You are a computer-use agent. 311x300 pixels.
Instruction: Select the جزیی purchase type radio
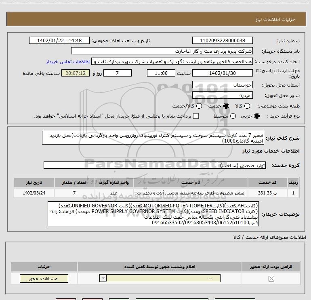coord(256,116)
